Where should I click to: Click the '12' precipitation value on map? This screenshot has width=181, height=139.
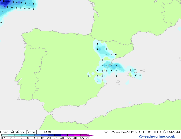pyautogui.click(x=4, y=7)
